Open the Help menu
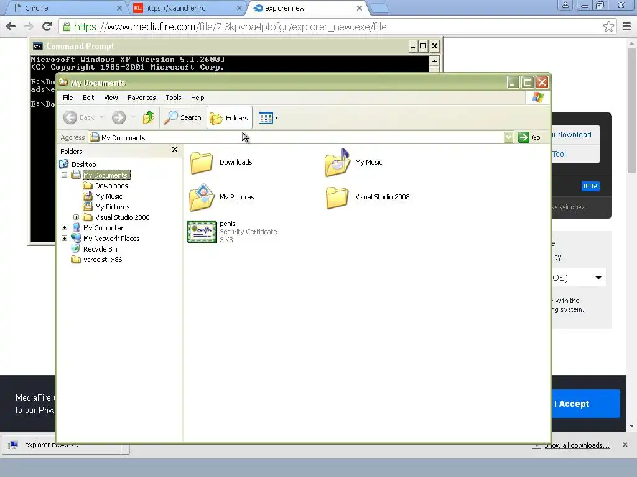 pos(197,98)
